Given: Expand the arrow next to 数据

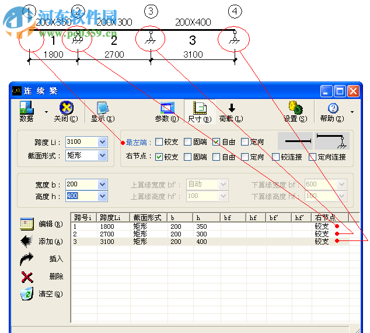Looking at the screenshot, I should (x=46, y=112).
